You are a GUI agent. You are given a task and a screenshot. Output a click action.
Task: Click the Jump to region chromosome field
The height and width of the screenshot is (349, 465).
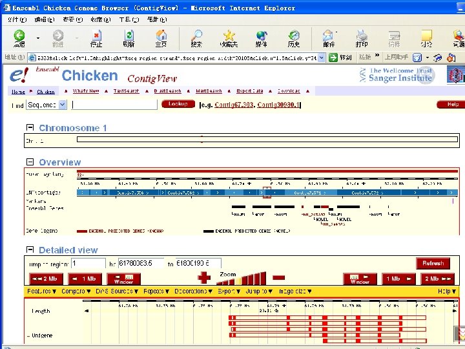tap(88, 264)
